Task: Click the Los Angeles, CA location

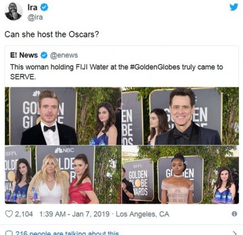Action: pyautogui.click(x=143, y=214)
